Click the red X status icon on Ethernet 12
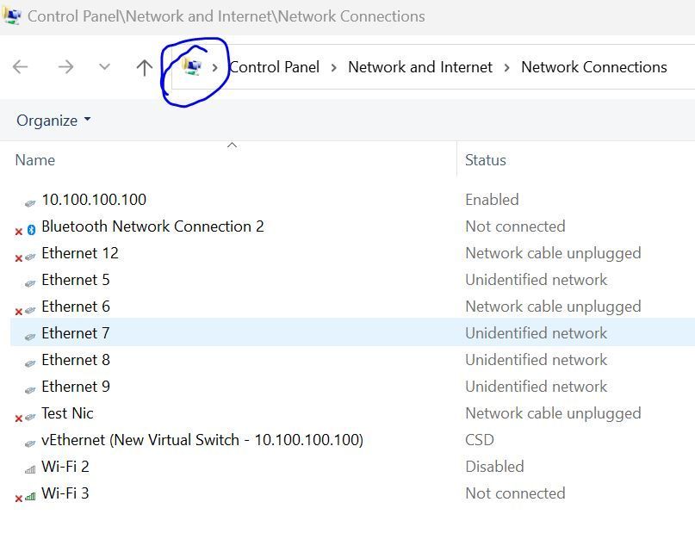The width and height of the screenshot is (695, 533). [18, 257]
